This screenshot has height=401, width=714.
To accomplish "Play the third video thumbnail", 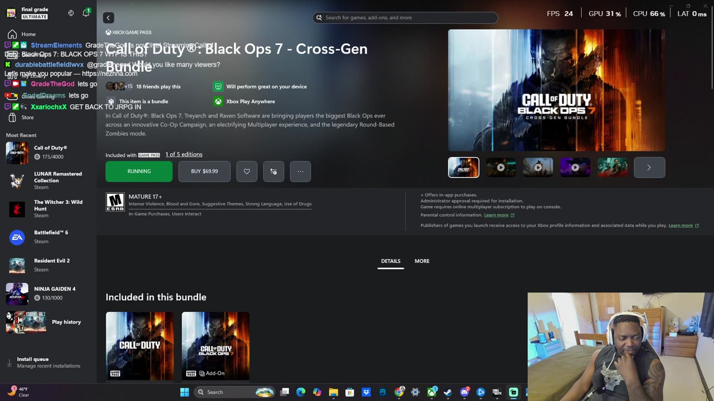I will 538,168.
